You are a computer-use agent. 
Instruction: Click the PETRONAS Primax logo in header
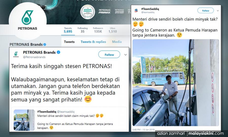coord(105,11)
